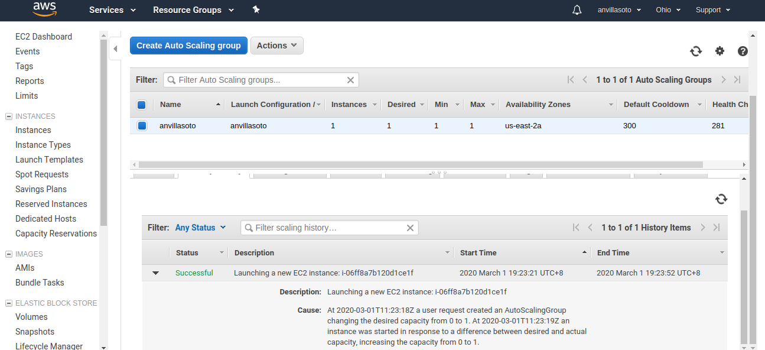The image size is (765, 350).
Task: Open Capacity Reservations in sidebar
Action: (x=56, y=234)
